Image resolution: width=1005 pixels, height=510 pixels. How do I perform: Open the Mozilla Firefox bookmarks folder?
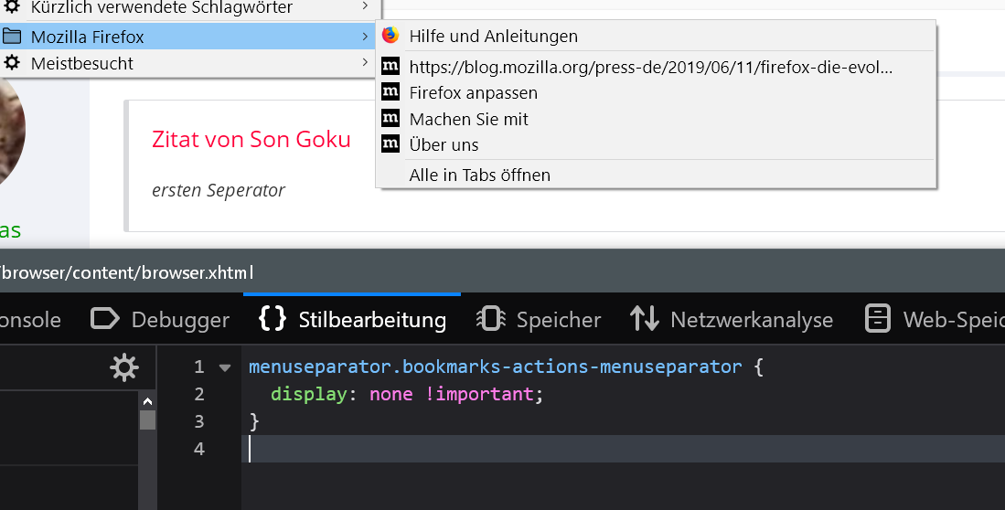(87, 37)
